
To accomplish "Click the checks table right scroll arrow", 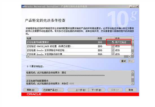I will [x=130, y=56].
